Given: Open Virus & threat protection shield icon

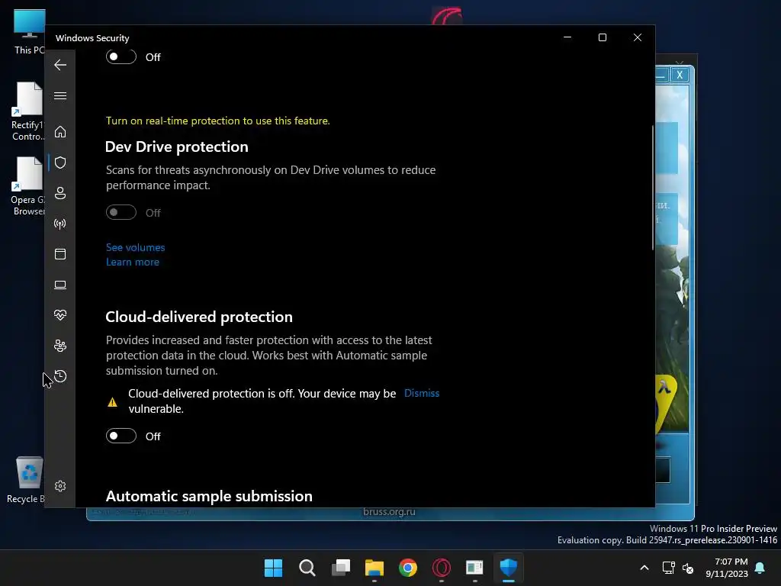Looking at the screenshot, I should tap(60, 163).
